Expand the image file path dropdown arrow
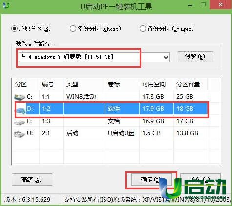232x206 pixels. 166,57
